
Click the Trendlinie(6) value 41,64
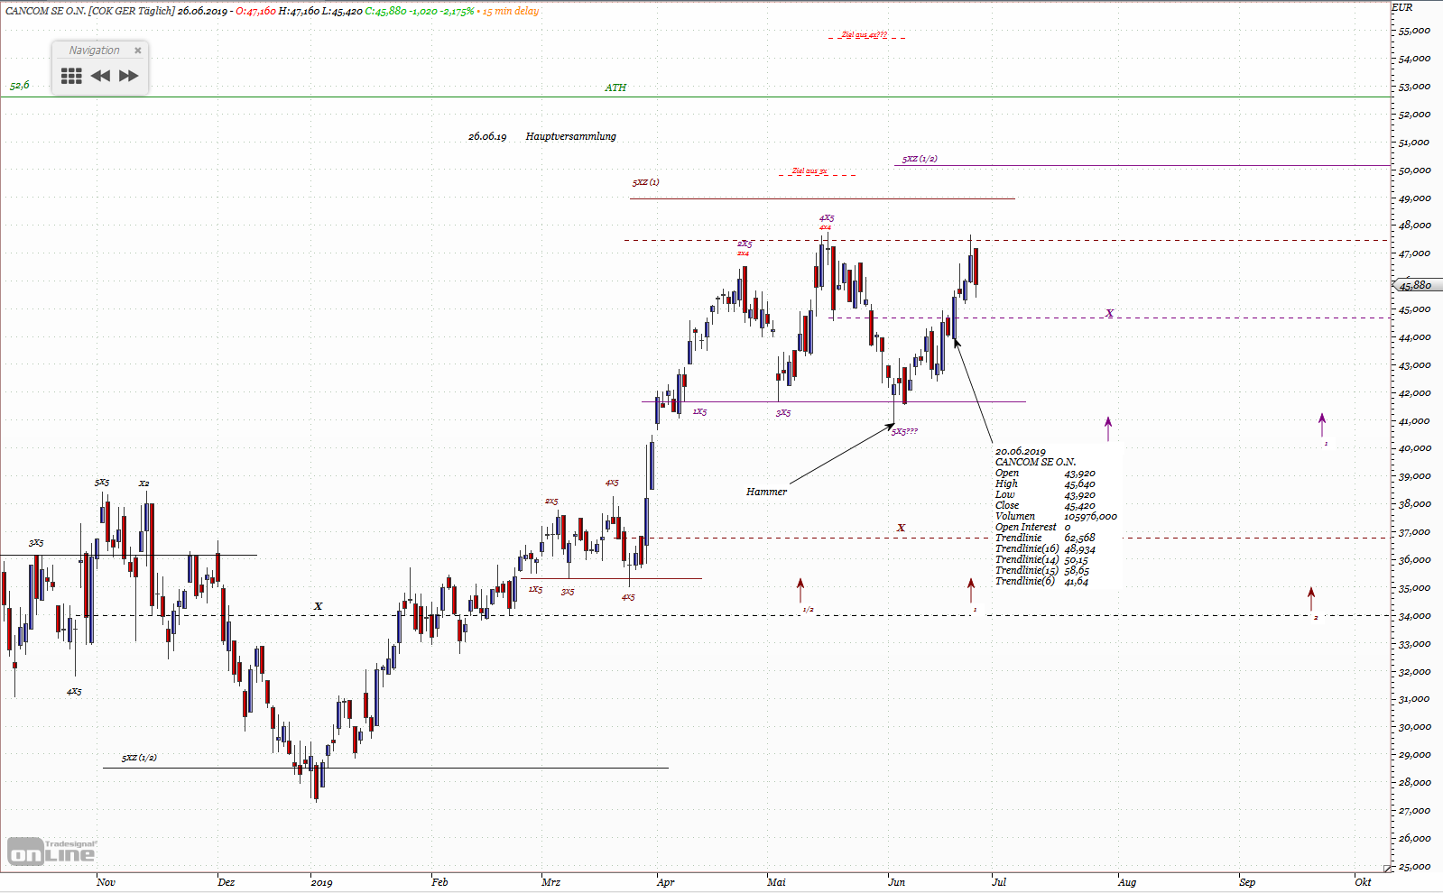coord(1076,581)
